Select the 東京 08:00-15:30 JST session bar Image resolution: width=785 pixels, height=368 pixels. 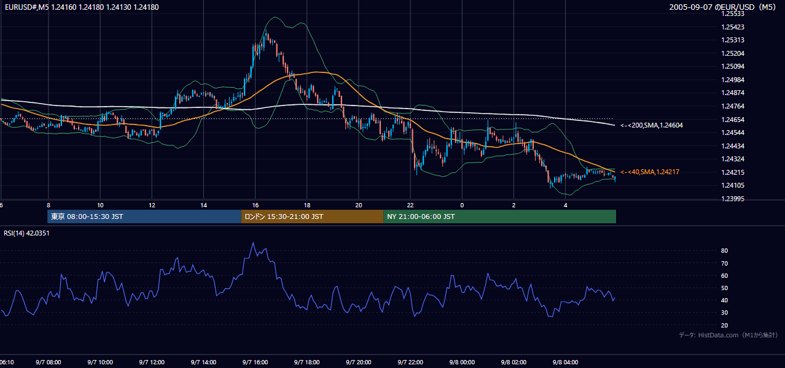pos(144,217)
